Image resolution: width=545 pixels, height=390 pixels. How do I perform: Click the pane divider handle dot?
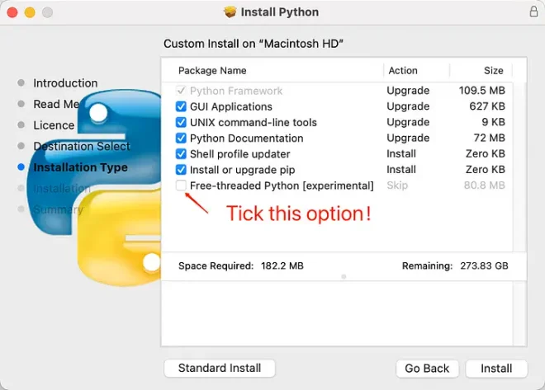click(x=344, y=276)
